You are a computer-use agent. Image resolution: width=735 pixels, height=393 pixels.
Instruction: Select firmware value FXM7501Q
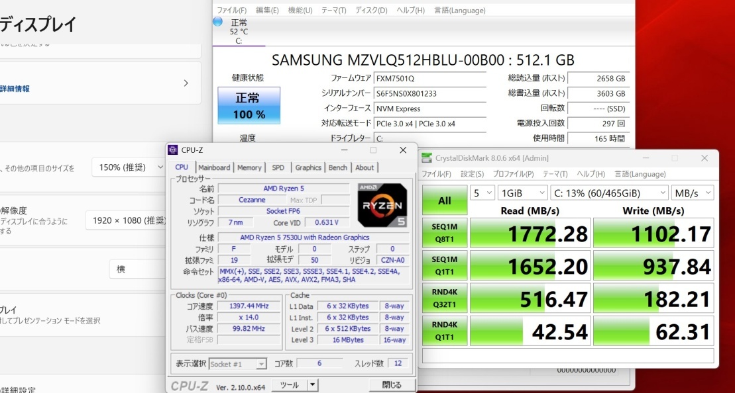[430, 78]
